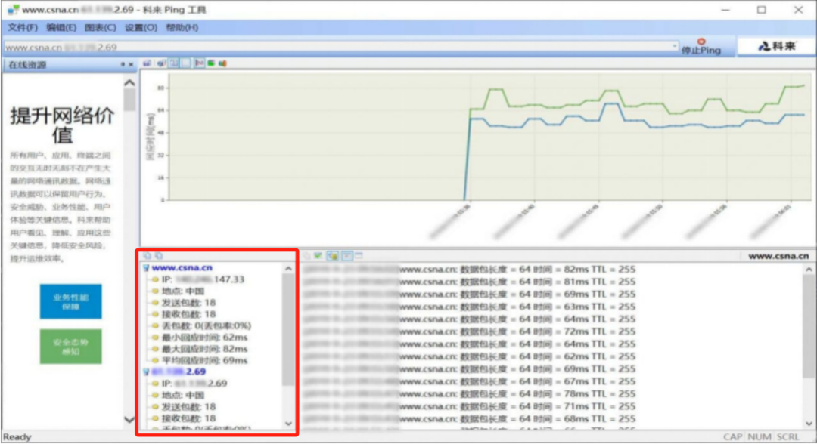Open the 帮助(H) menu

pos(182,27)
